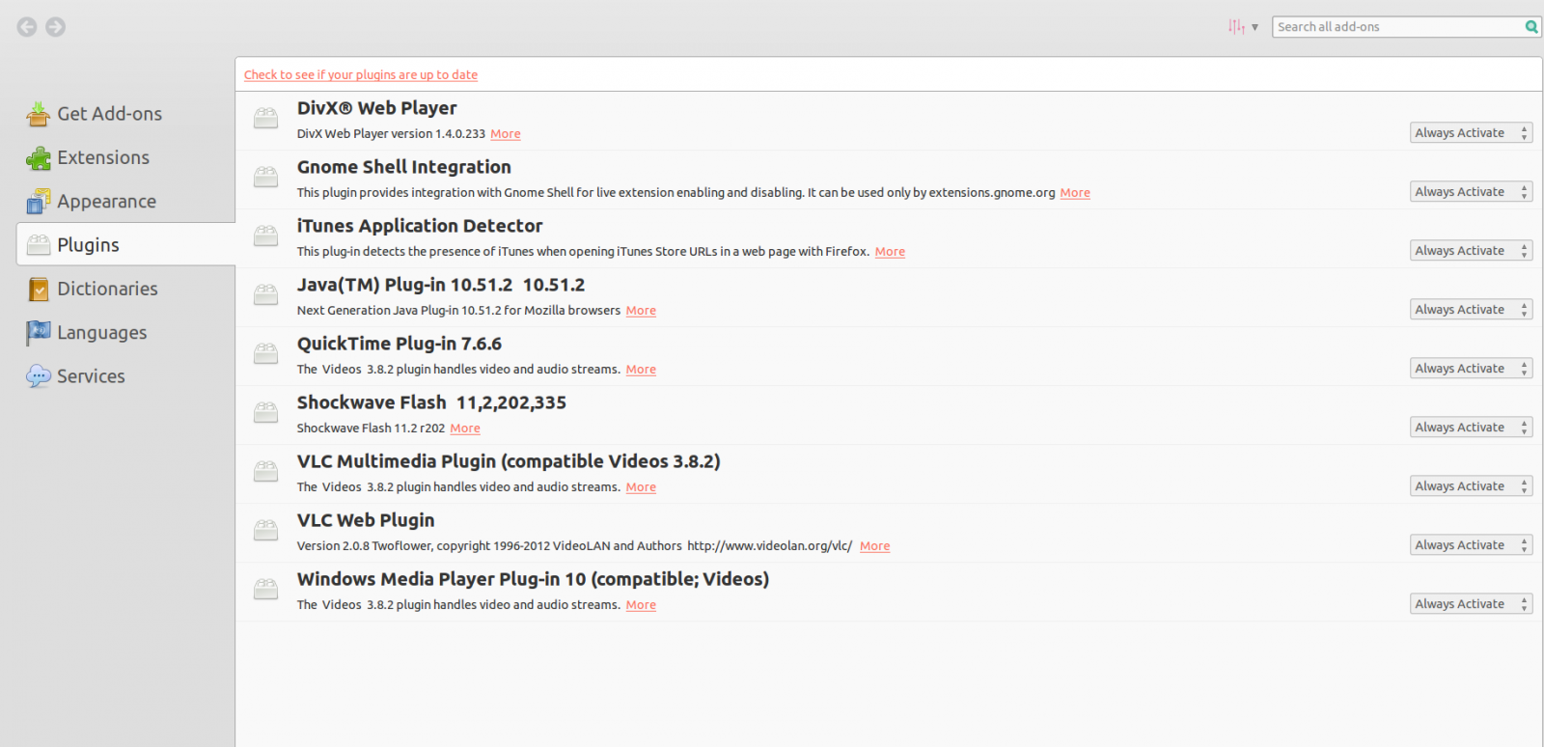Show More about QuickTime Plug-in 7.6.6
Image resolution: width=1544 pixels, height=747 pixels.
point(641,370)
